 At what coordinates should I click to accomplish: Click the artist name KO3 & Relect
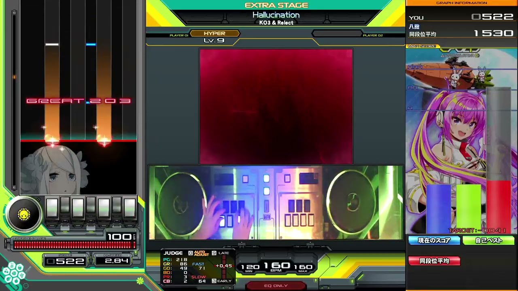click(276, 23)
